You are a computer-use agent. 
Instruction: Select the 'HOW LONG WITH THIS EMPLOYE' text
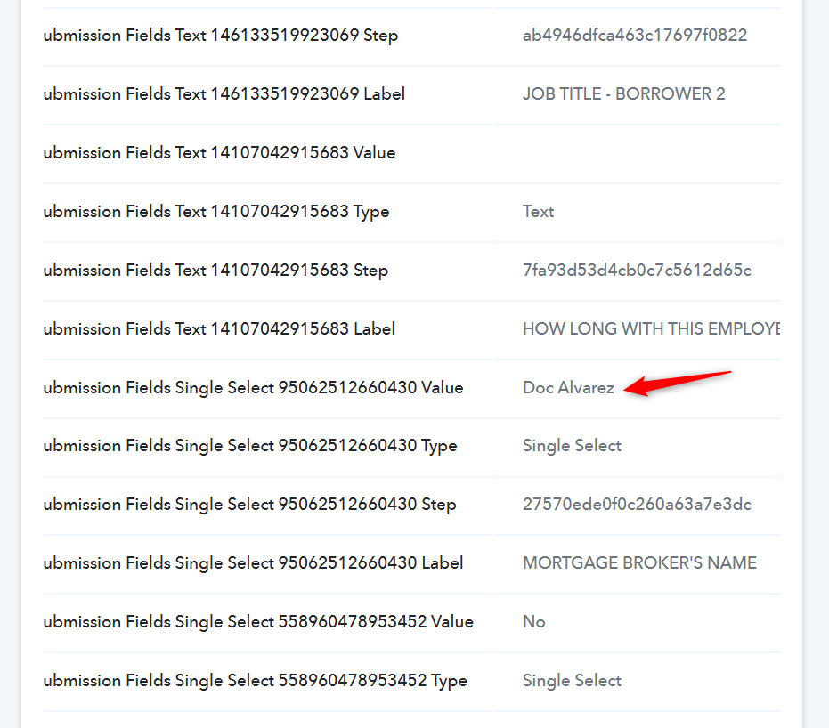(x=650, y=328)
